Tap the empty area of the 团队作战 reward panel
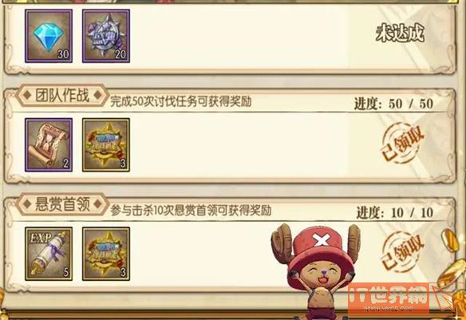The width and height of the screenshot is (466, 320). [238, 144]
